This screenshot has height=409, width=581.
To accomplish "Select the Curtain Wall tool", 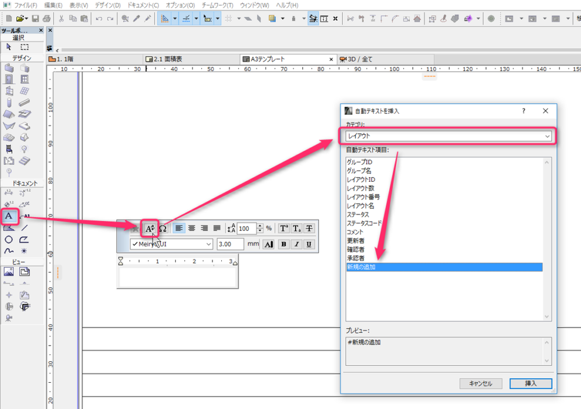I will tap(24, 91).
